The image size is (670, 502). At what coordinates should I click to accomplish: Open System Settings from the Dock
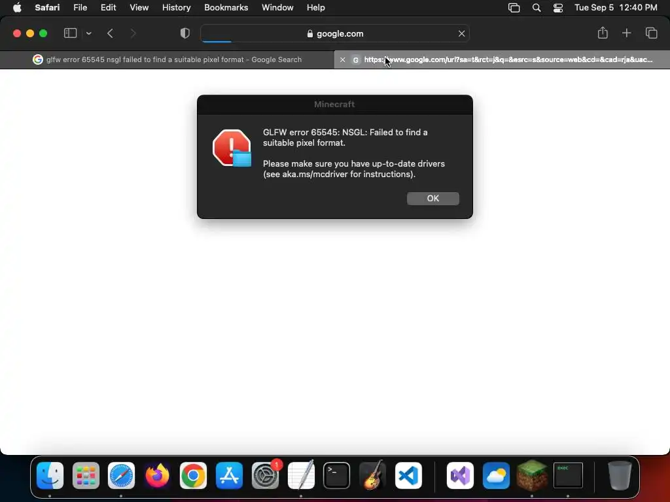click(266, 475)
